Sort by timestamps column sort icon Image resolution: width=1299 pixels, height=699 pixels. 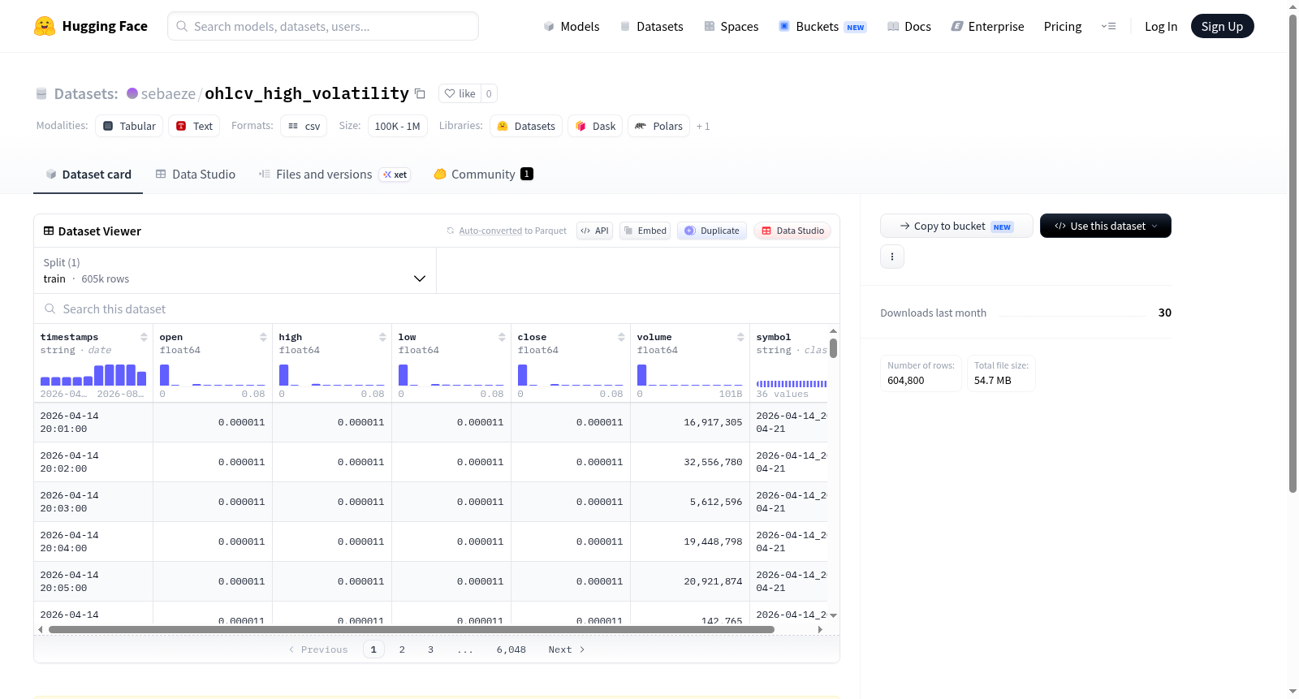(x=144, y=337)
